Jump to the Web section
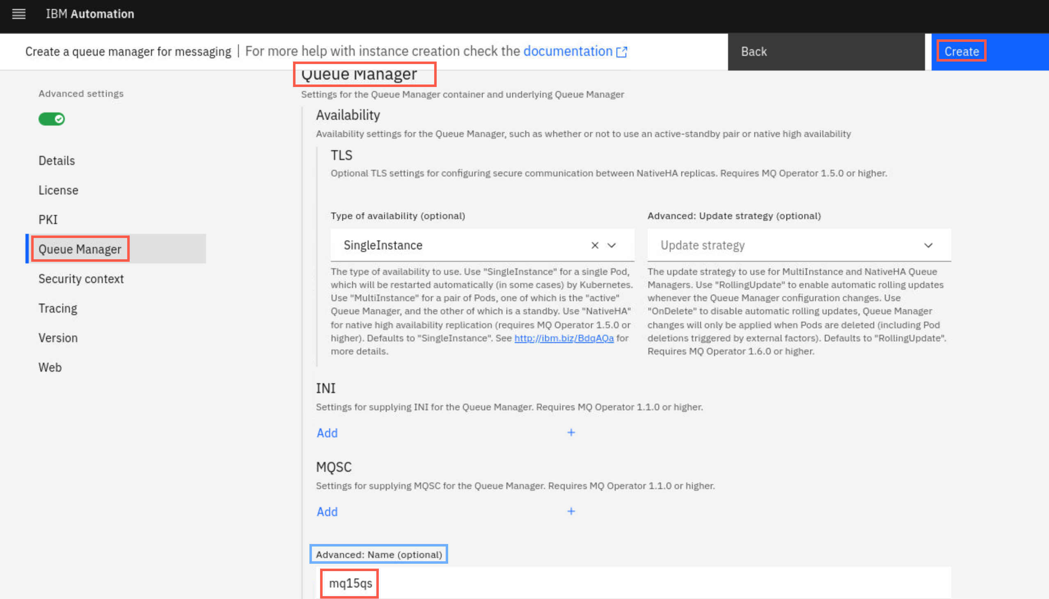The width and height of the screenshot is (1049, 599). coord(50,367)
